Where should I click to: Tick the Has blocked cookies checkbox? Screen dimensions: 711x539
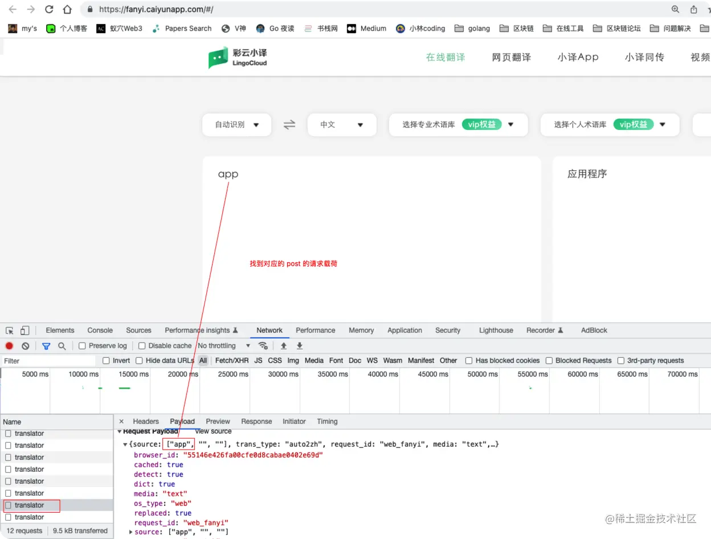469,361
